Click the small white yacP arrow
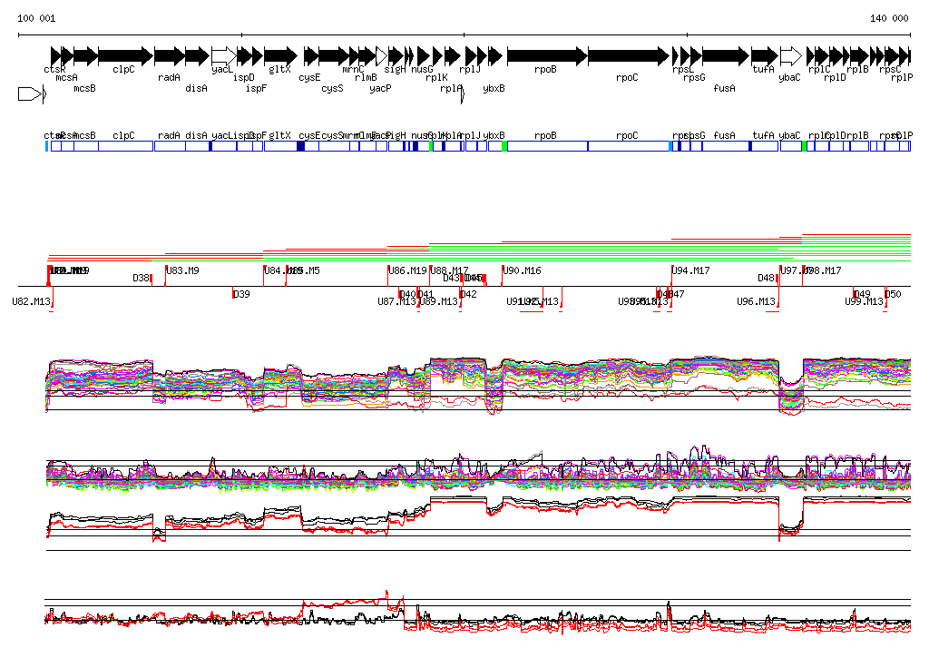The height and width of the screenshot is (648, 929). tap(382, 56)
